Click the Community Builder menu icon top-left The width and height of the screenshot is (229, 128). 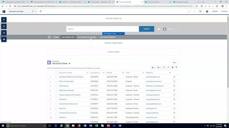click(4, 11)
